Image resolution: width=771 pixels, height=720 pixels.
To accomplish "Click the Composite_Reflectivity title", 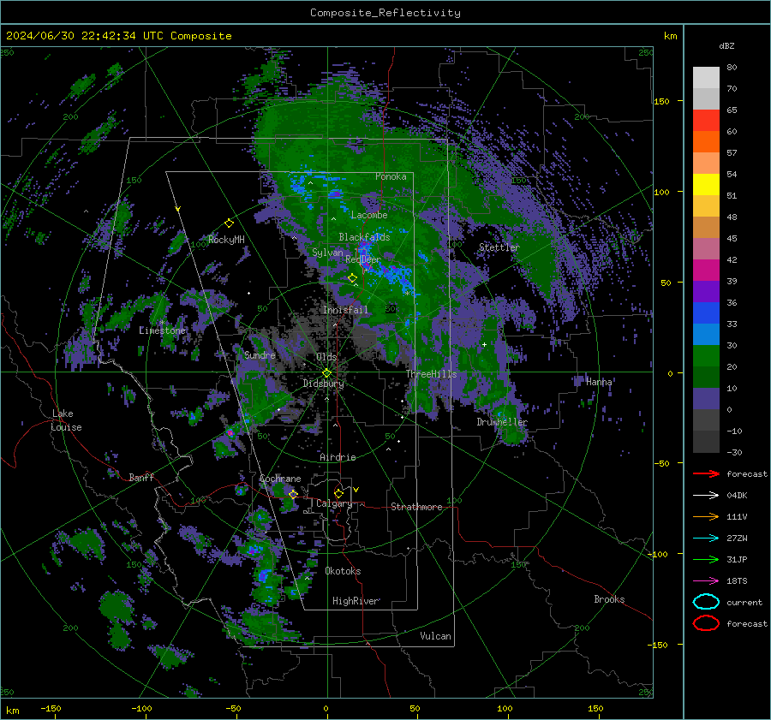I will click(x=385, y=13).
